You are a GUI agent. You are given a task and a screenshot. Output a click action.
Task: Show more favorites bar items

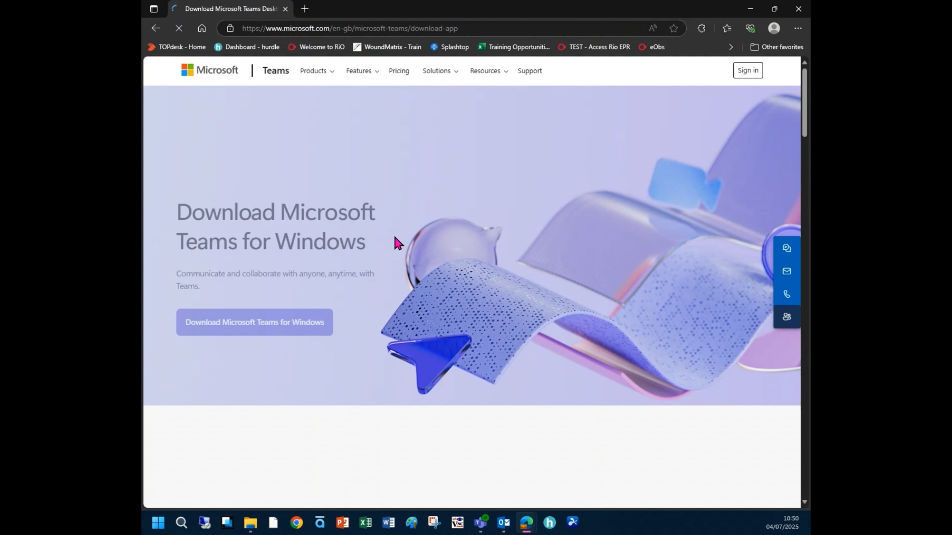pos(731,47)
